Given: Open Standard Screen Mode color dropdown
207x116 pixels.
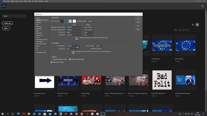Looking at the screenshot, I should click(74, 27).
